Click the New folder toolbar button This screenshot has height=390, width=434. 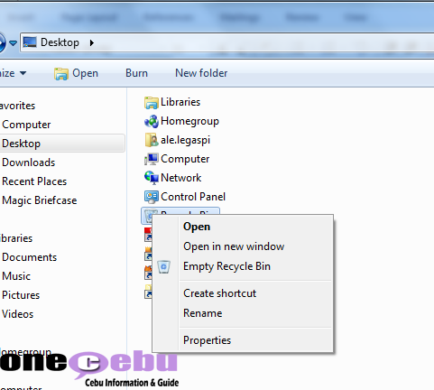tap(201, 73)
